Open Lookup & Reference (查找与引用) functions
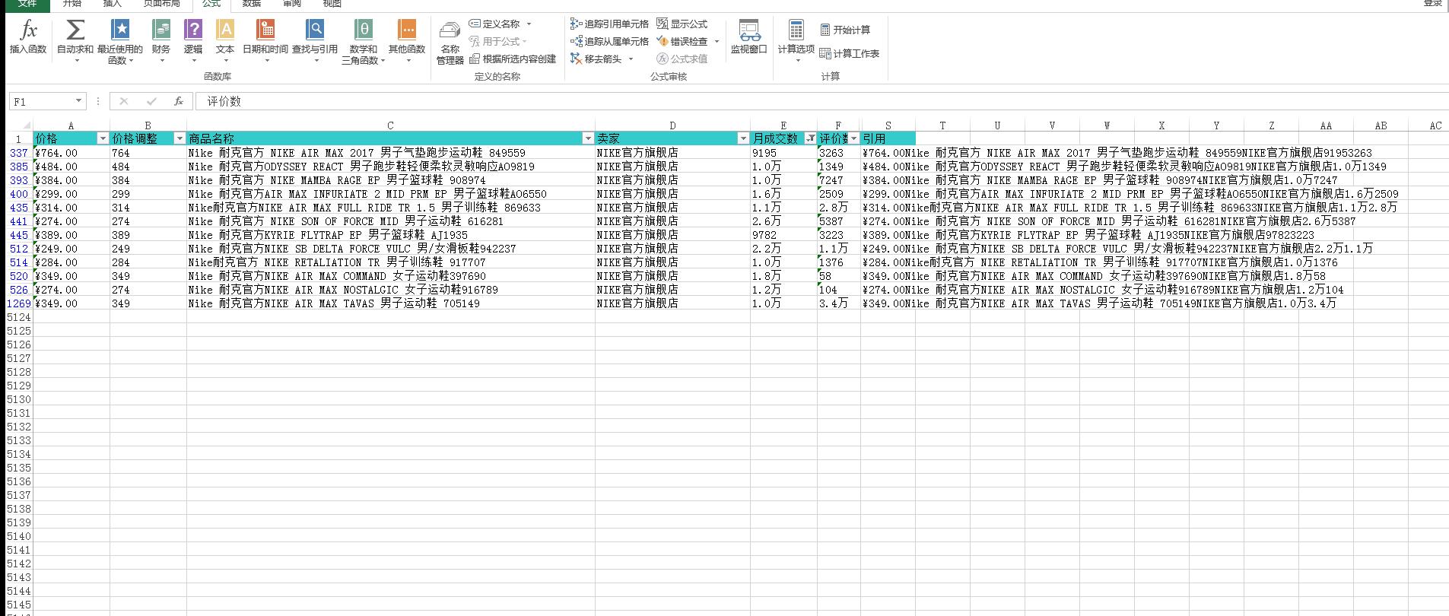 coord(315,40)
